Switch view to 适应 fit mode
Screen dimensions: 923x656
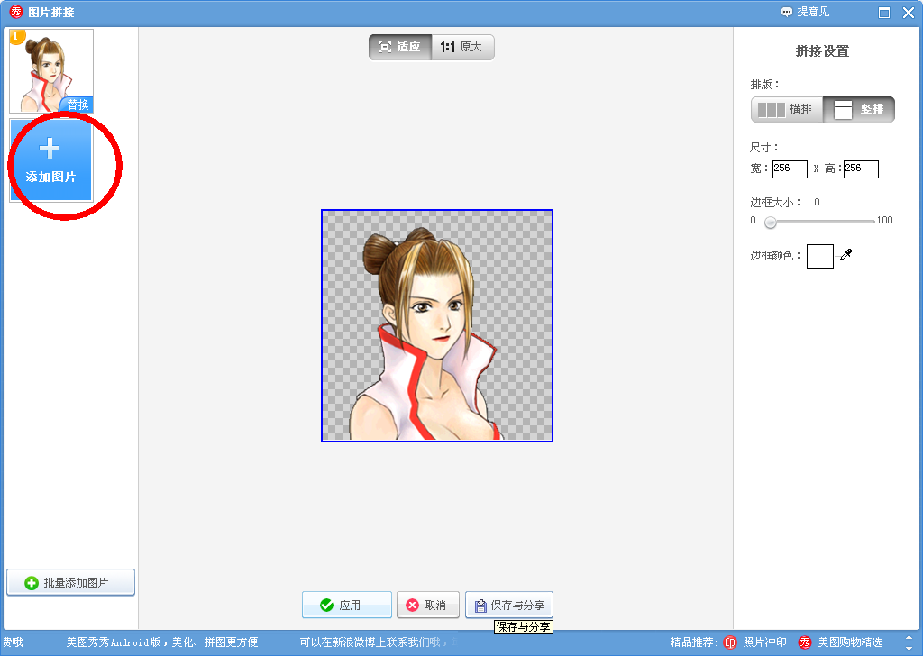[x=400, y=47]
